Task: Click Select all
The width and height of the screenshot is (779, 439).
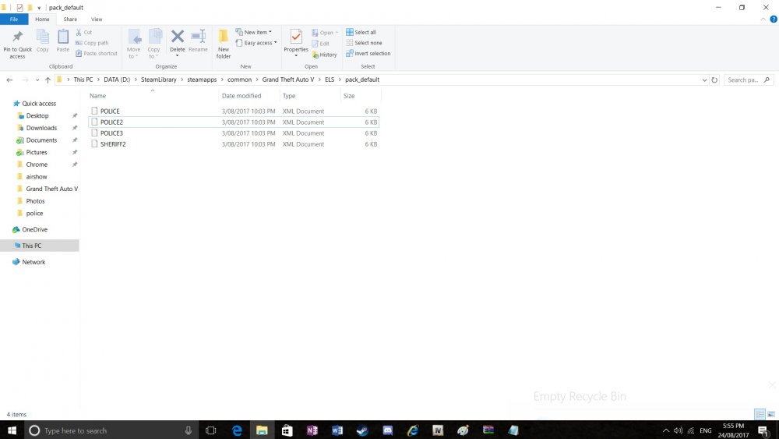Action: point(361,32)
